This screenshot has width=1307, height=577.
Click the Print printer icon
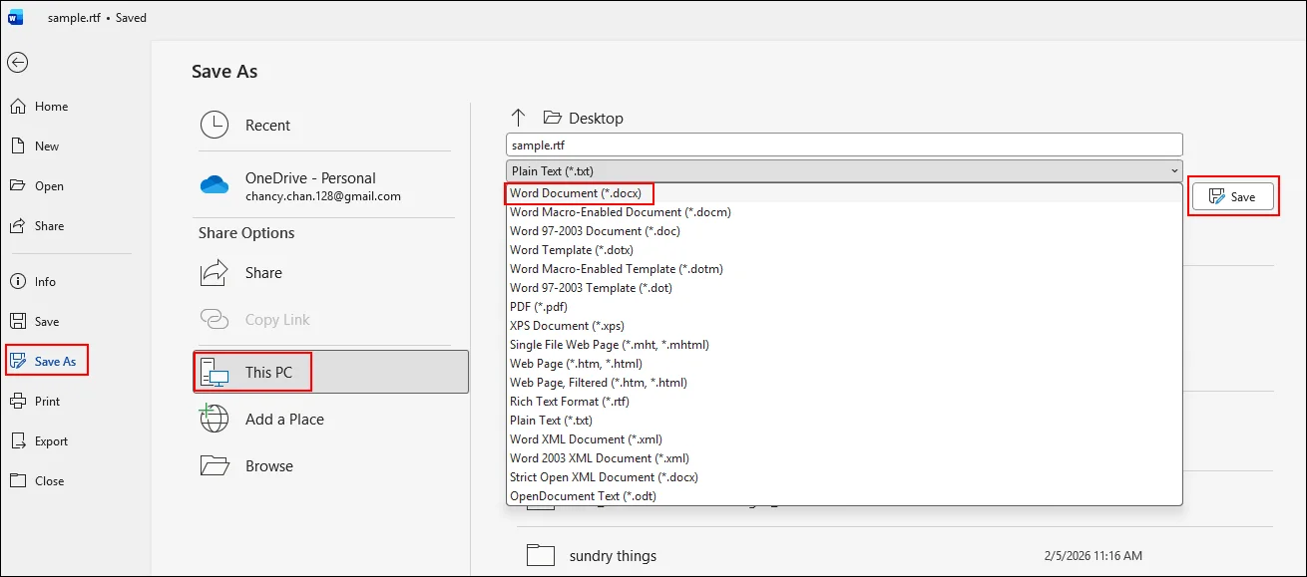(x=18, y=402)
